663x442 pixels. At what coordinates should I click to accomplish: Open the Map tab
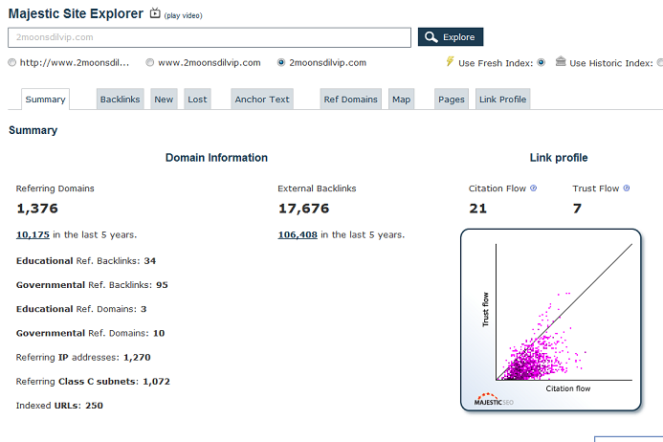pos(401,99)
